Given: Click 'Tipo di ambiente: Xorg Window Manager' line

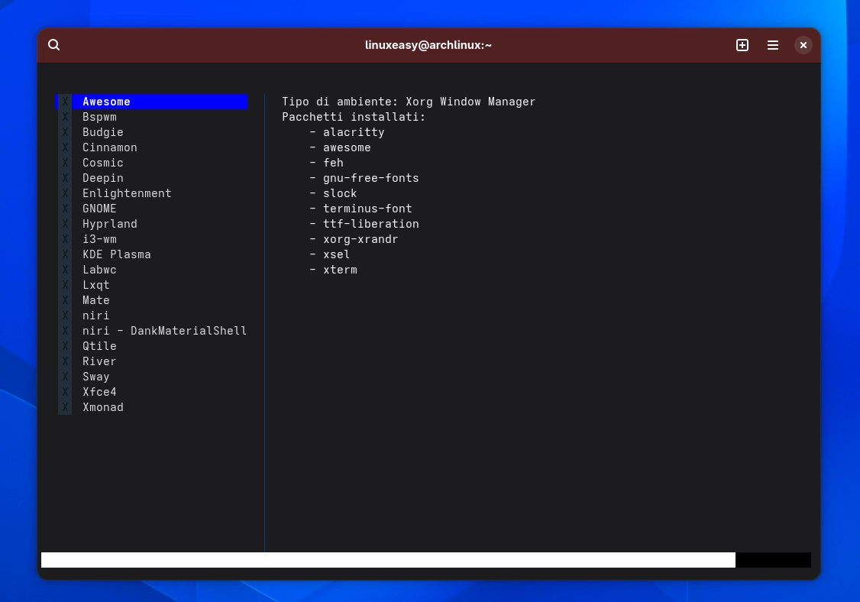Looking at the screenshot, I should coord(409,102).
